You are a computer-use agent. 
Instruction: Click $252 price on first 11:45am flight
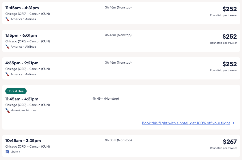click(229, 9)
